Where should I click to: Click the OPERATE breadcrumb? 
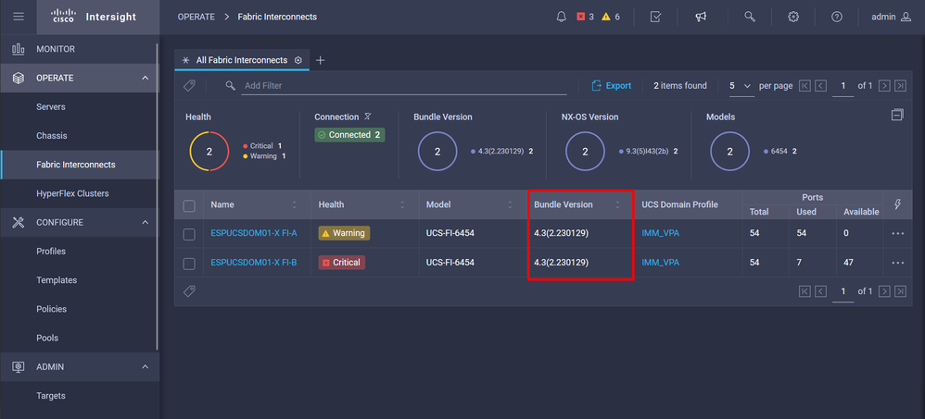(x=196, y=17)
